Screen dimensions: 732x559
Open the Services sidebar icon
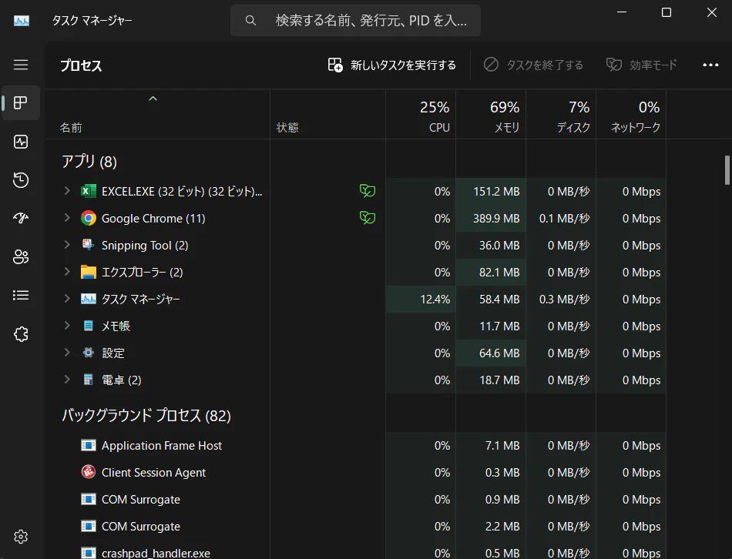point(21,333)
